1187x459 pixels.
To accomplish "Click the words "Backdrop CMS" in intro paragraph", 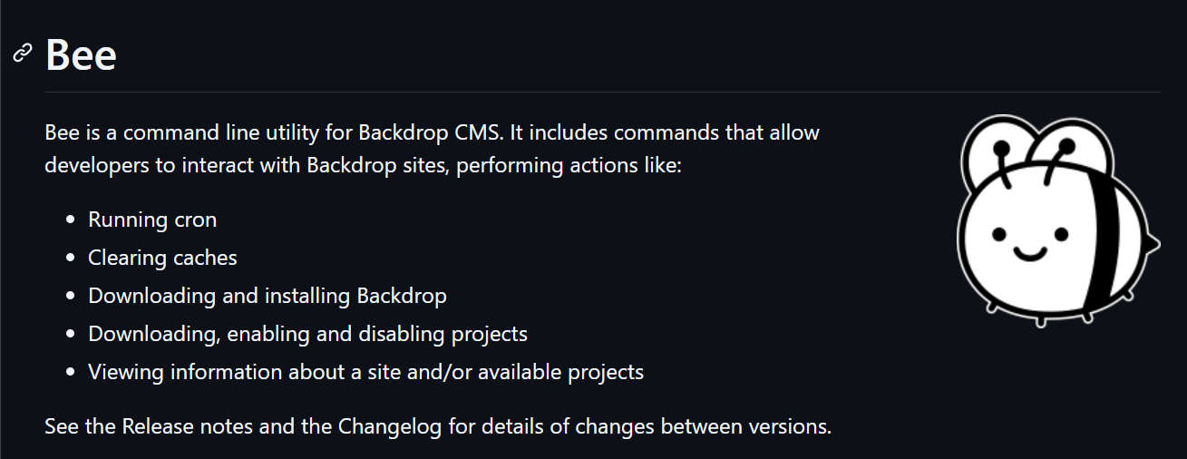I will pyautogui.click(x=431, y=132).
